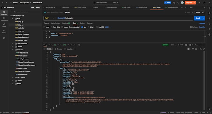The image size is (212, 114).
Task: Switch to the request Headers tab
Action: (x=66, y=23)
